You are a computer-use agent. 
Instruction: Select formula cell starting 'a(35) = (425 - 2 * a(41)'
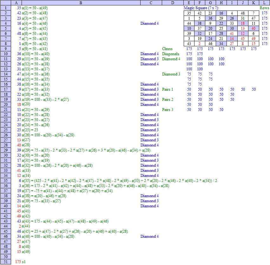(119, 181)
